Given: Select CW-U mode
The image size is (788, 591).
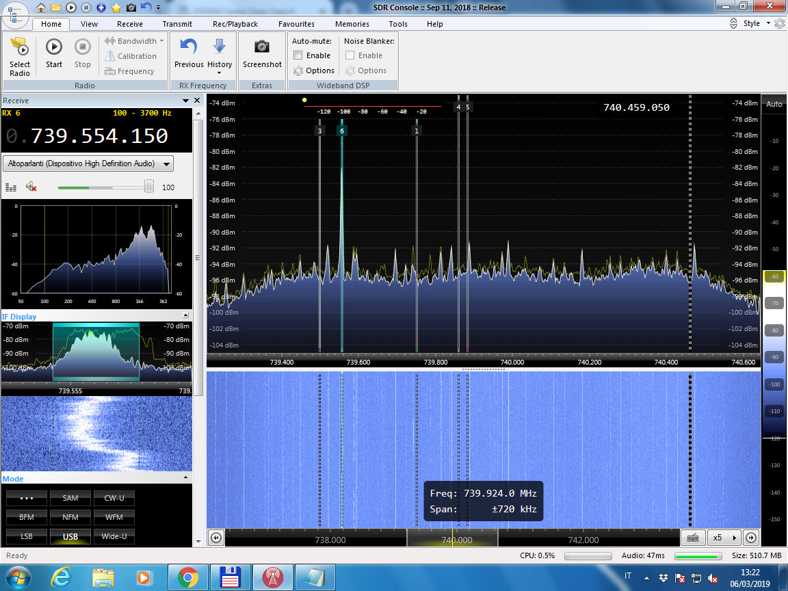Looking at the screenshot, I should 114,498.
